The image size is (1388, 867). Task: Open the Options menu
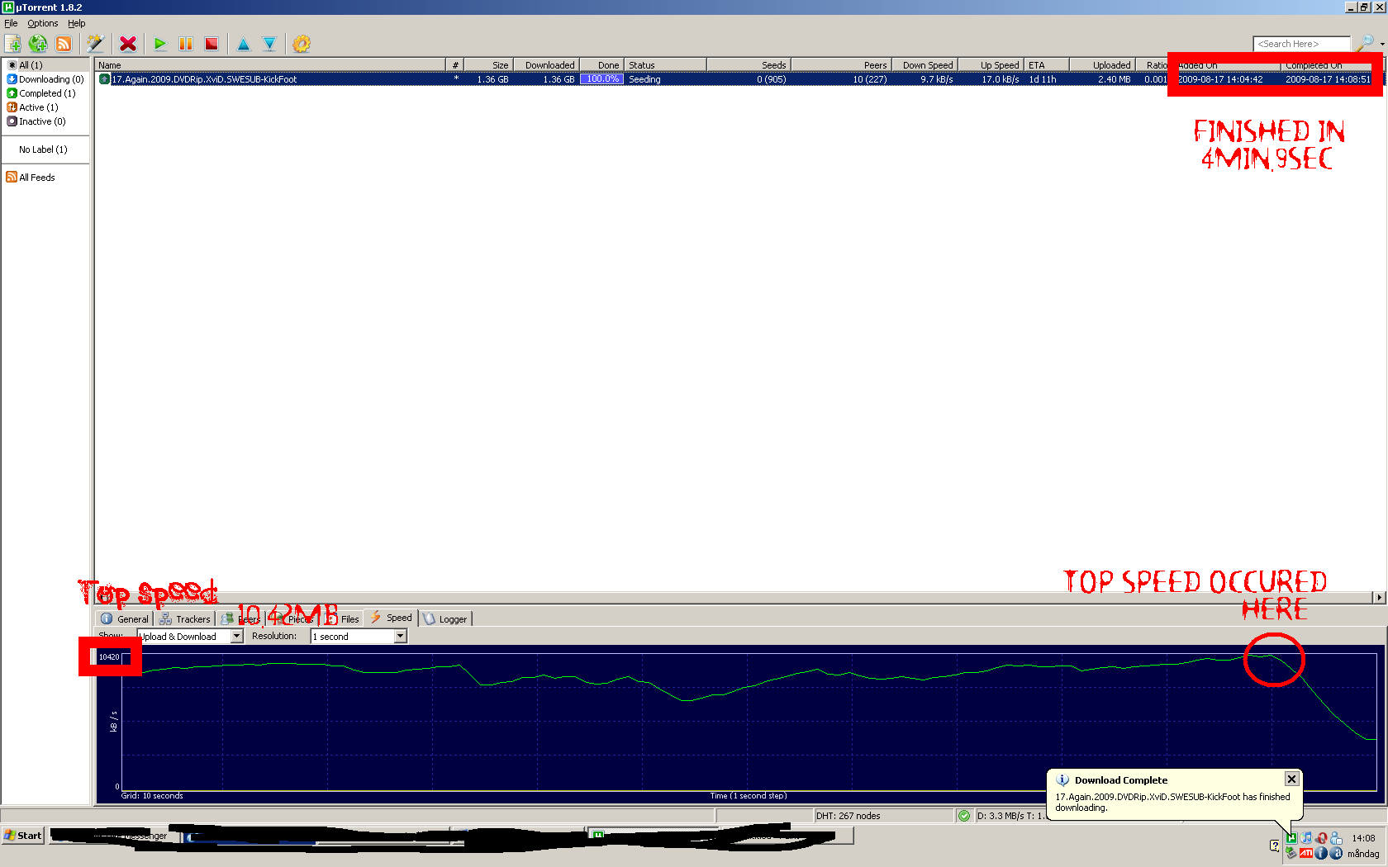coord(43,23)
